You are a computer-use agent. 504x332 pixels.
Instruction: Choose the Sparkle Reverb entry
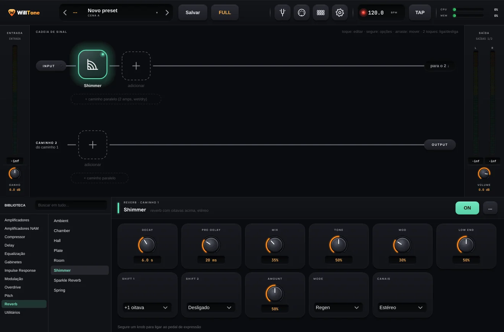tap(80, 280)
